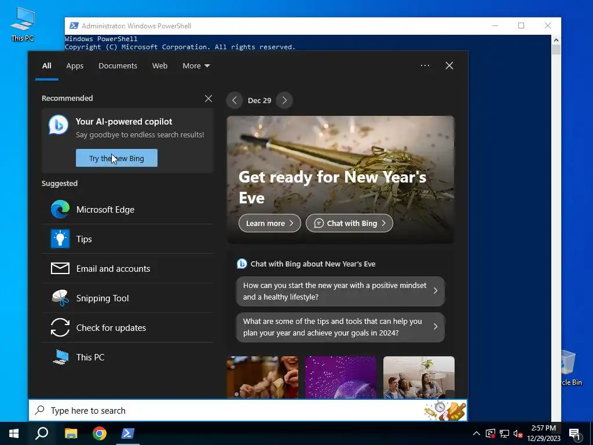
Task: Ask Bing about planning goals in 2024
Action: [341, 327]
